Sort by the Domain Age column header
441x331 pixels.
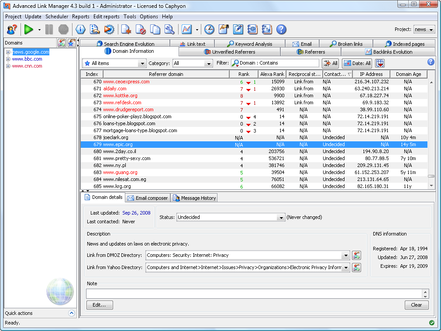(x=408, y=74)
